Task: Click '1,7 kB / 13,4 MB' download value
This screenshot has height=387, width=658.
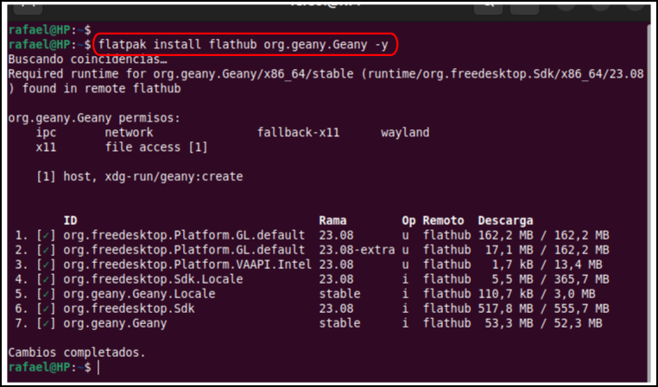Action: [x=547, y=265]
